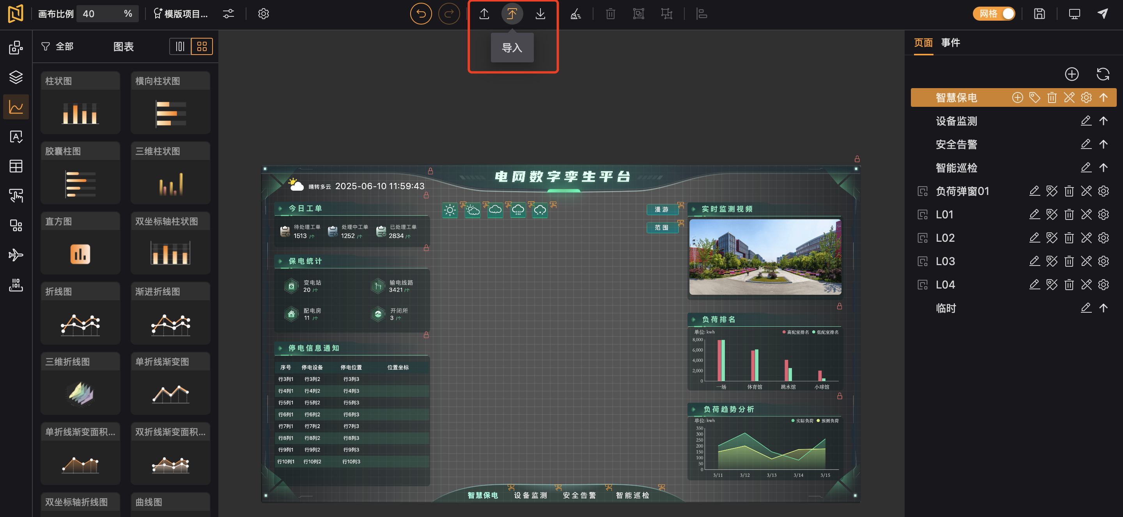
Task: Click the publish paper-plane icon
Action: click(x=1102, y=14)
